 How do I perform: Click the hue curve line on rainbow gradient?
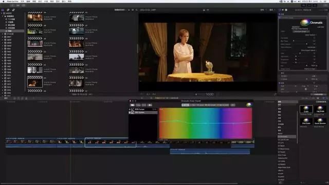(x=206, y=123)
